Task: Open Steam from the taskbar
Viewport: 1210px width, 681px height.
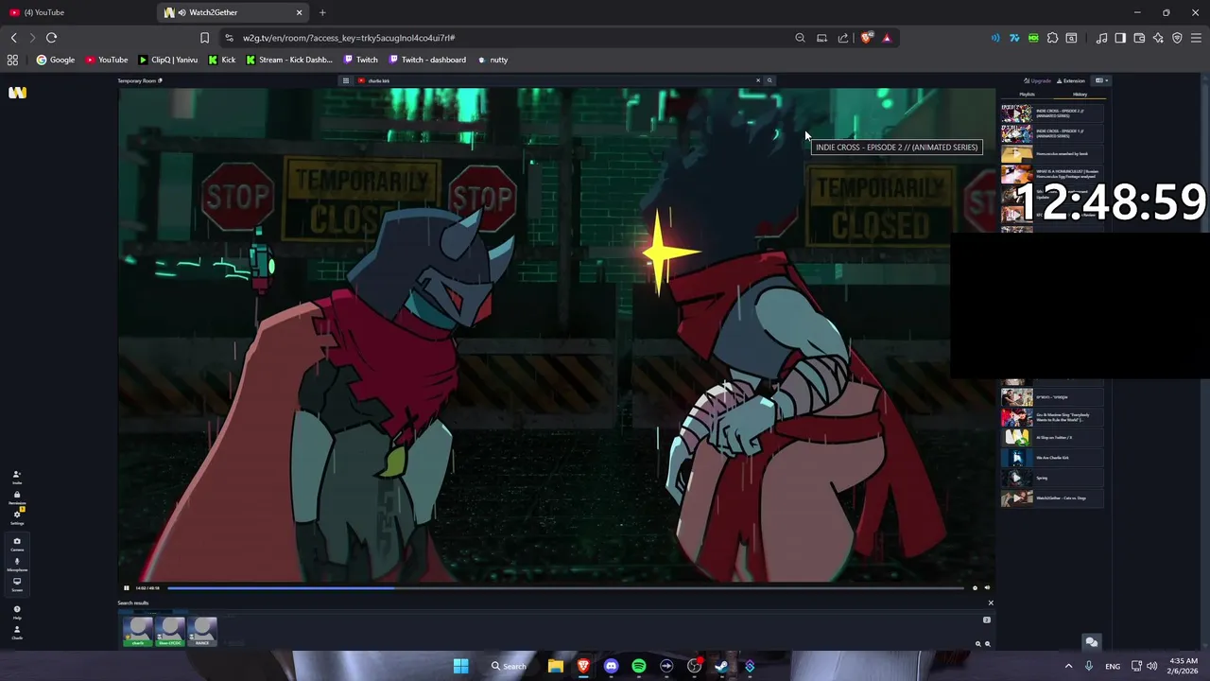Action: point(721,666)
